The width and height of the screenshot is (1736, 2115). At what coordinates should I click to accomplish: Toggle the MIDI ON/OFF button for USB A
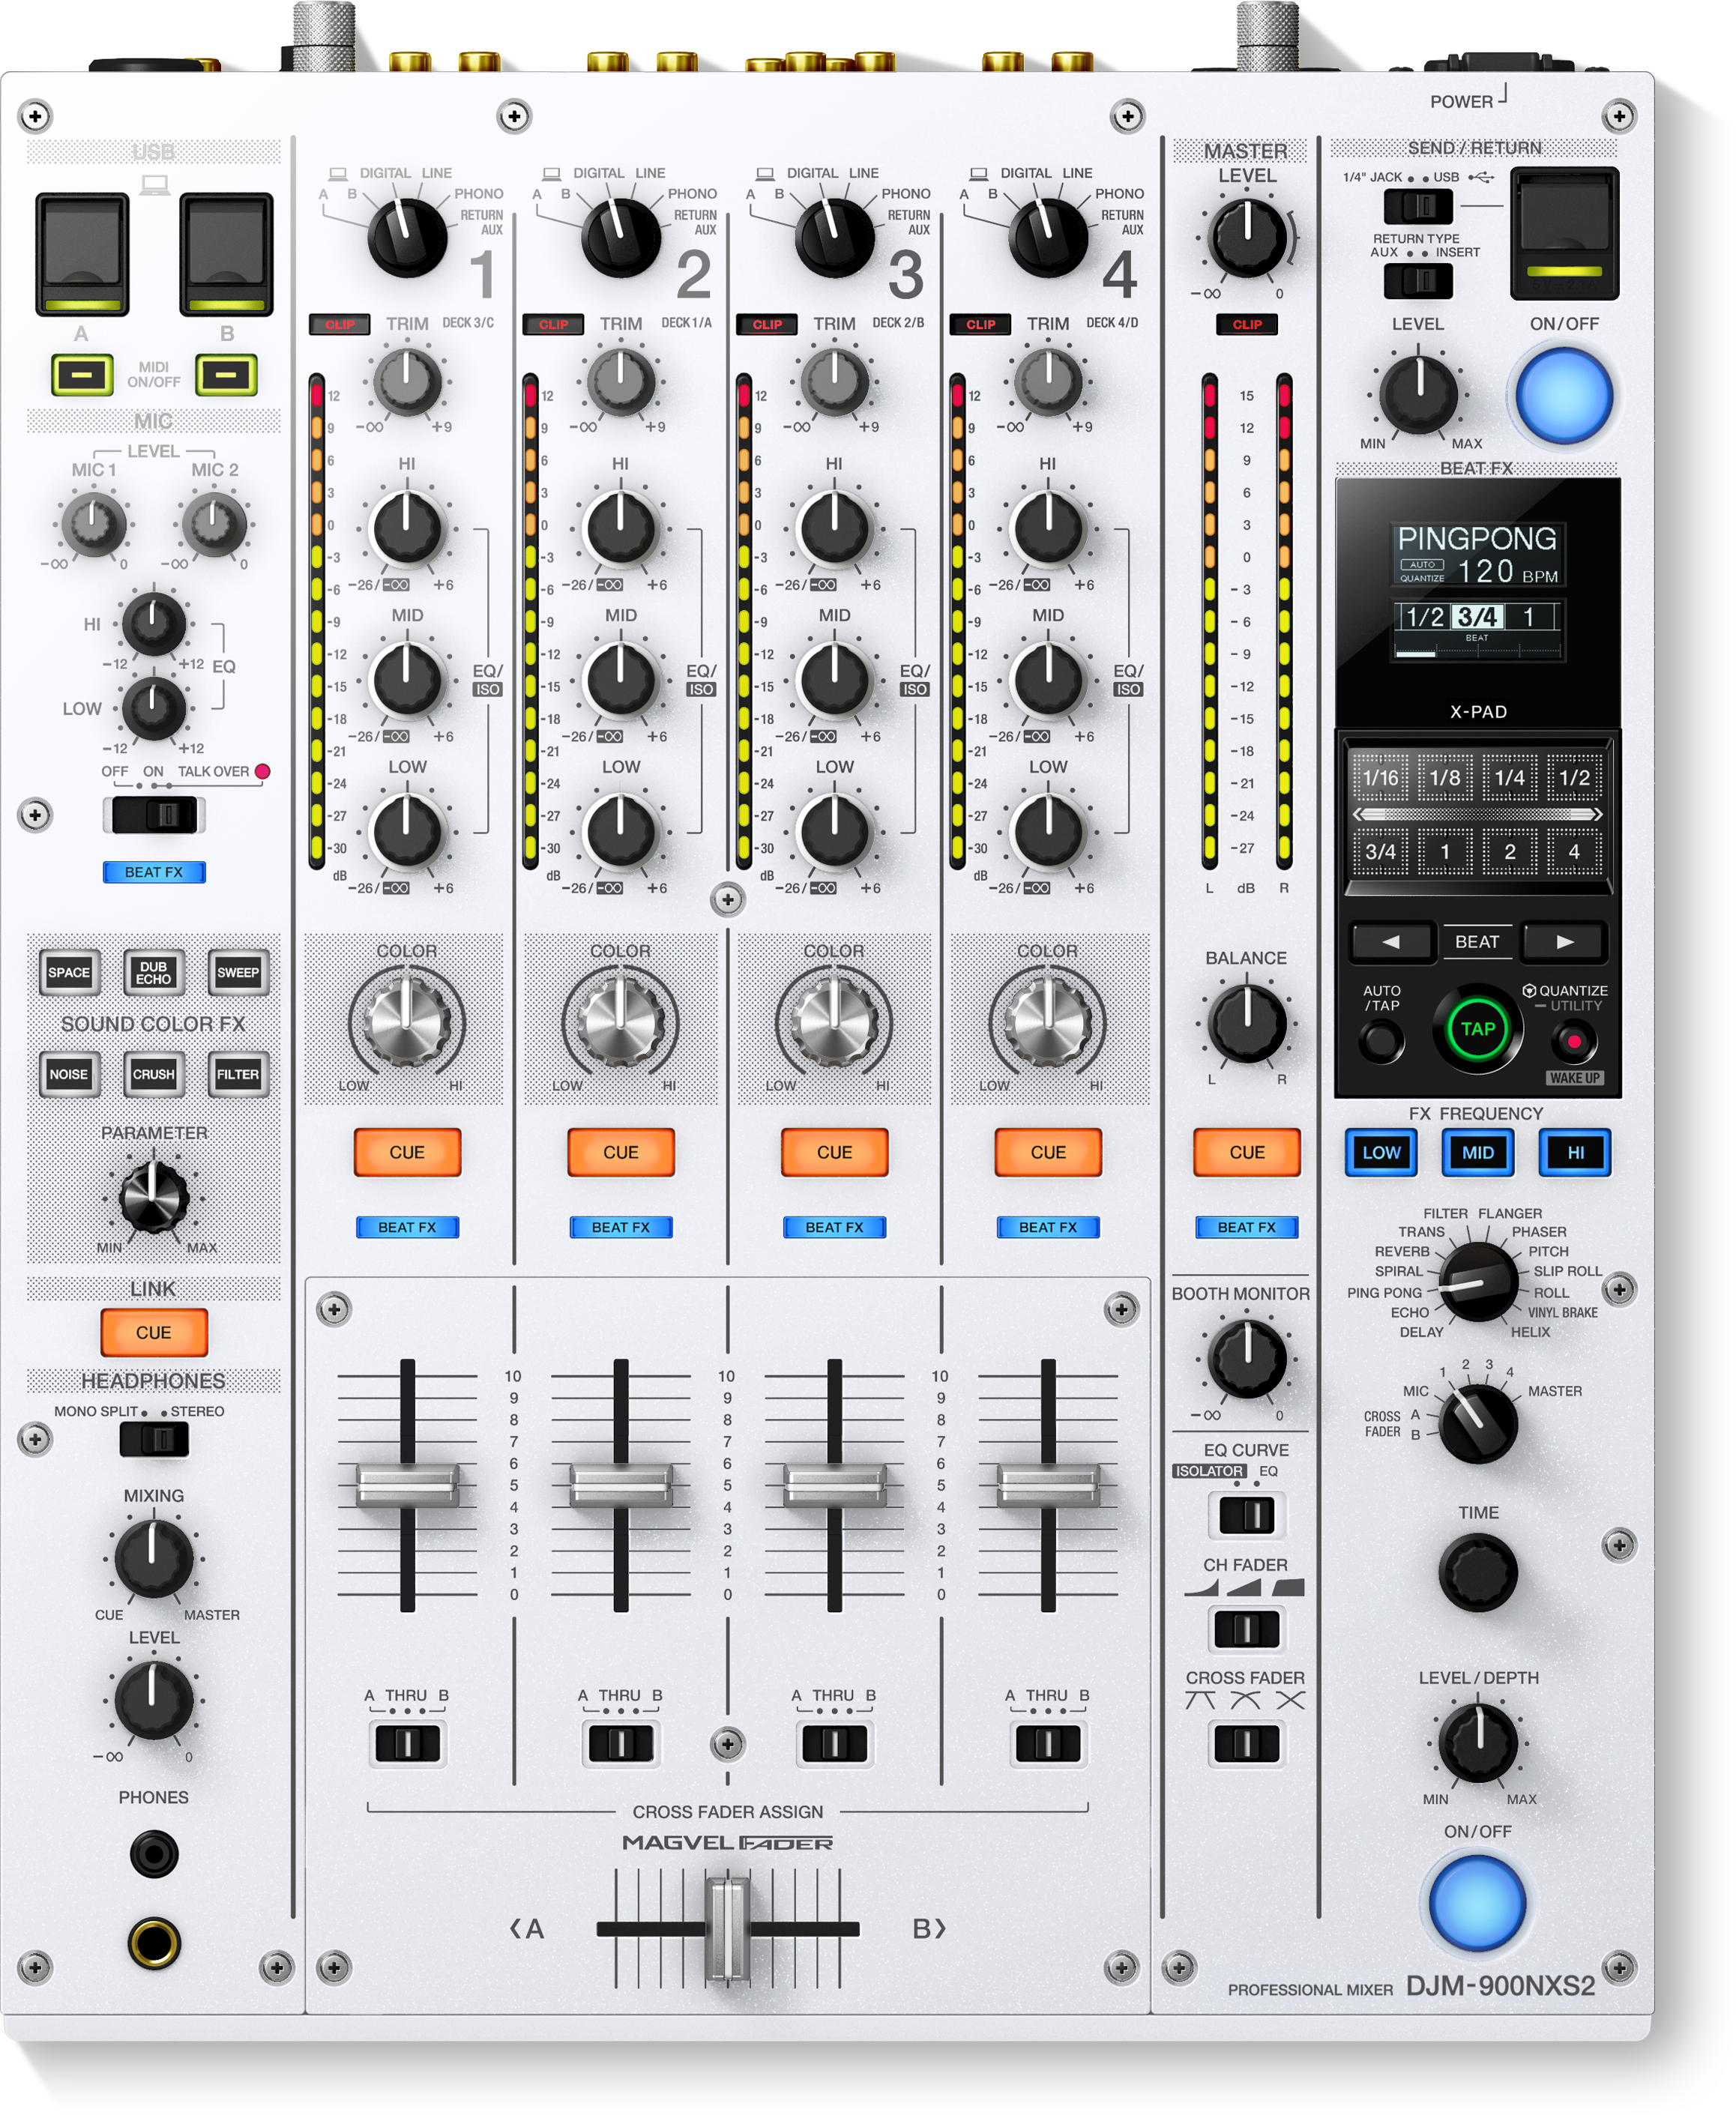point(82,375)
